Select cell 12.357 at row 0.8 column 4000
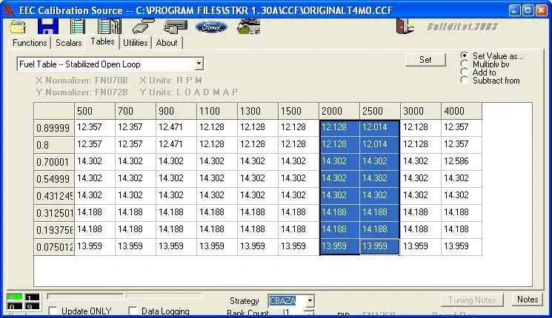552x318 pixels. coord(461,144)
